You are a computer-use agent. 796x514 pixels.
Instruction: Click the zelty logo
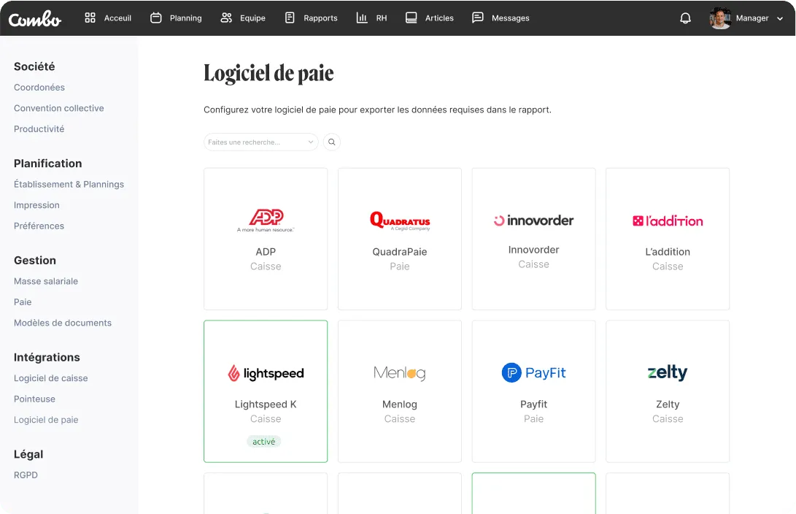[668, 372]
